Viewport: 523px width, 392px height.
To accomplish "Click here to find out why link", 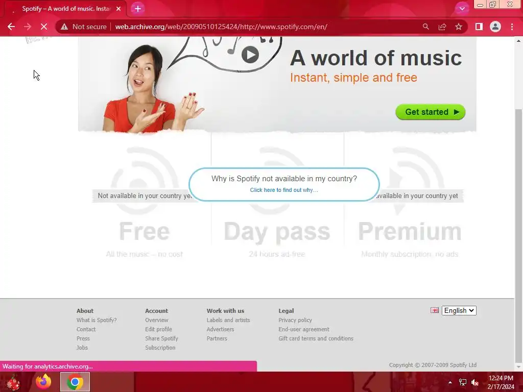I will coord(284,190).
